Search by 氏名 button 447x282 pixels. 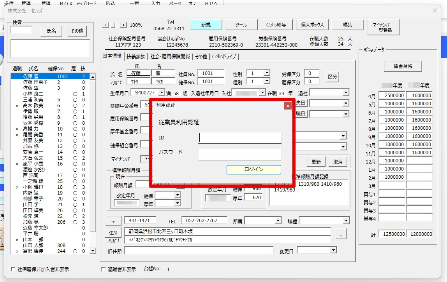(51, 31)
